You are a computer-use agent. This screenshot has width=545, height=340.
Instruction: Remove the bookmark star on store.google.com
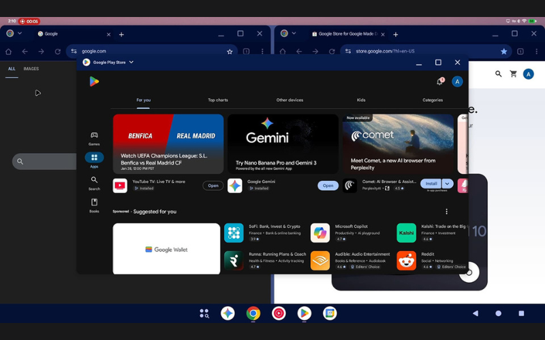coord(503,51)
